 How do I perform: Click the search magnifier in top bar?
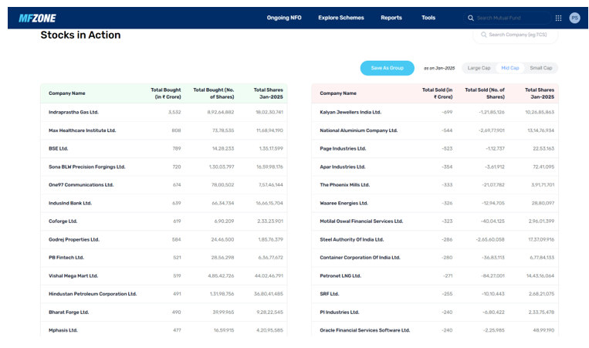pos(470,18)
